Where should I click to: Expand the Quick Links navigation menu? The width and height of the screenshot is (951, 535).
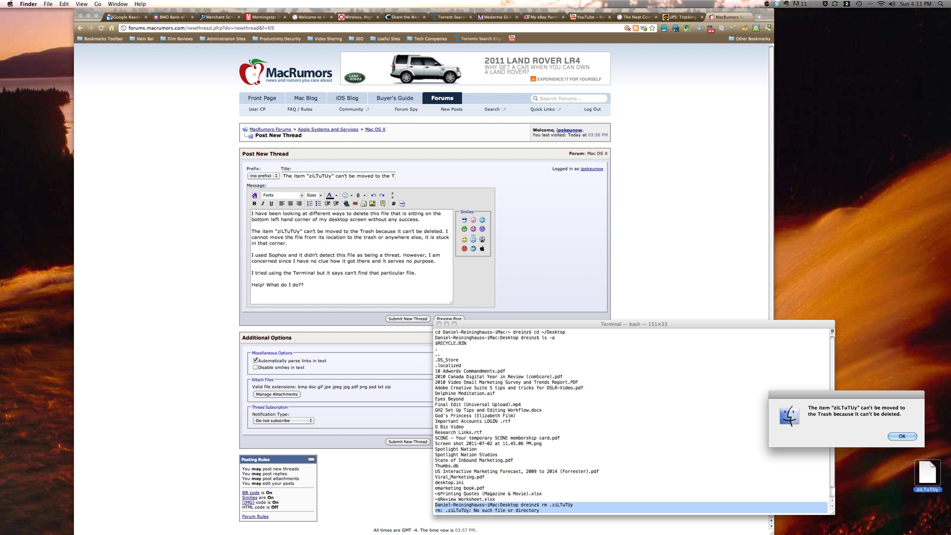(545, 109)
